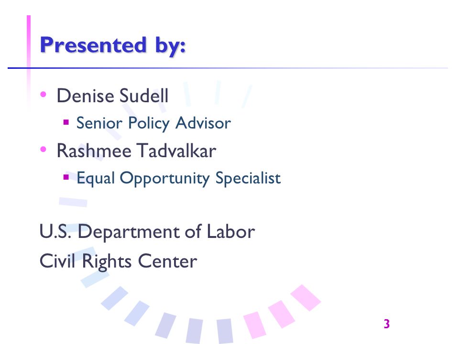Click the word 'Labor' in department line
This screenshot has width=459, height=344.
tap(230, 232)
